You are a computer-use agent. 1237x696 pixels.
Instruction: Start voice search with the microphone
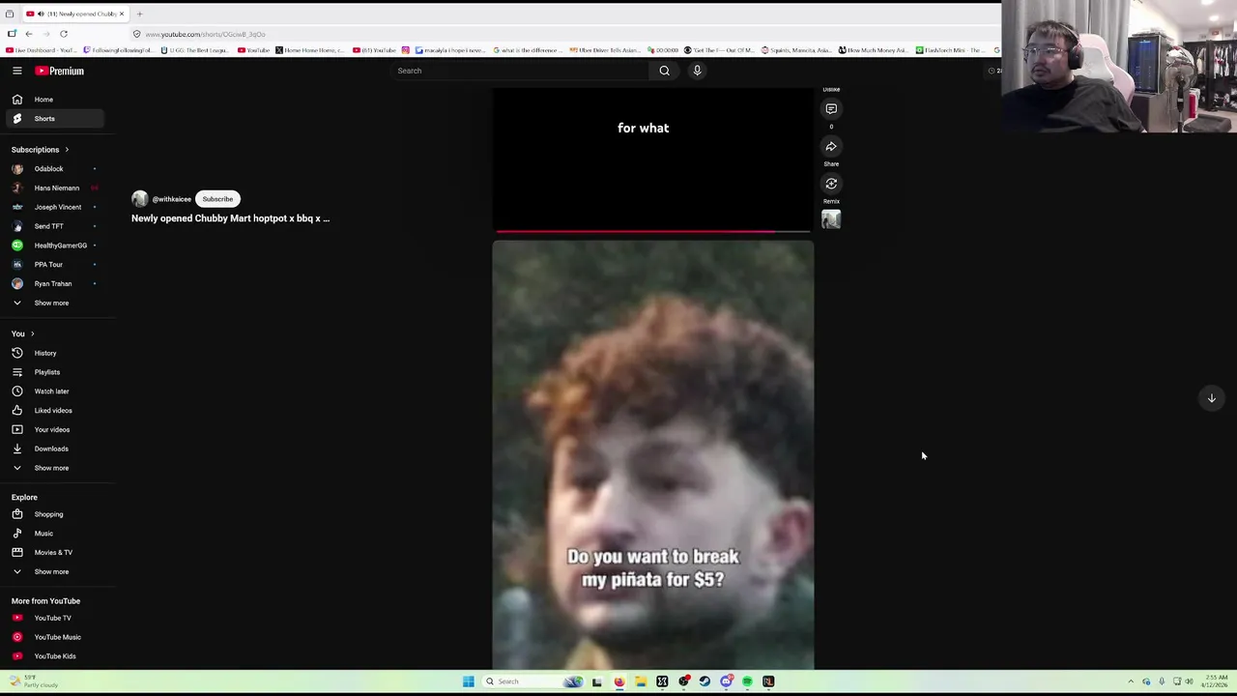tap(697, 71)
